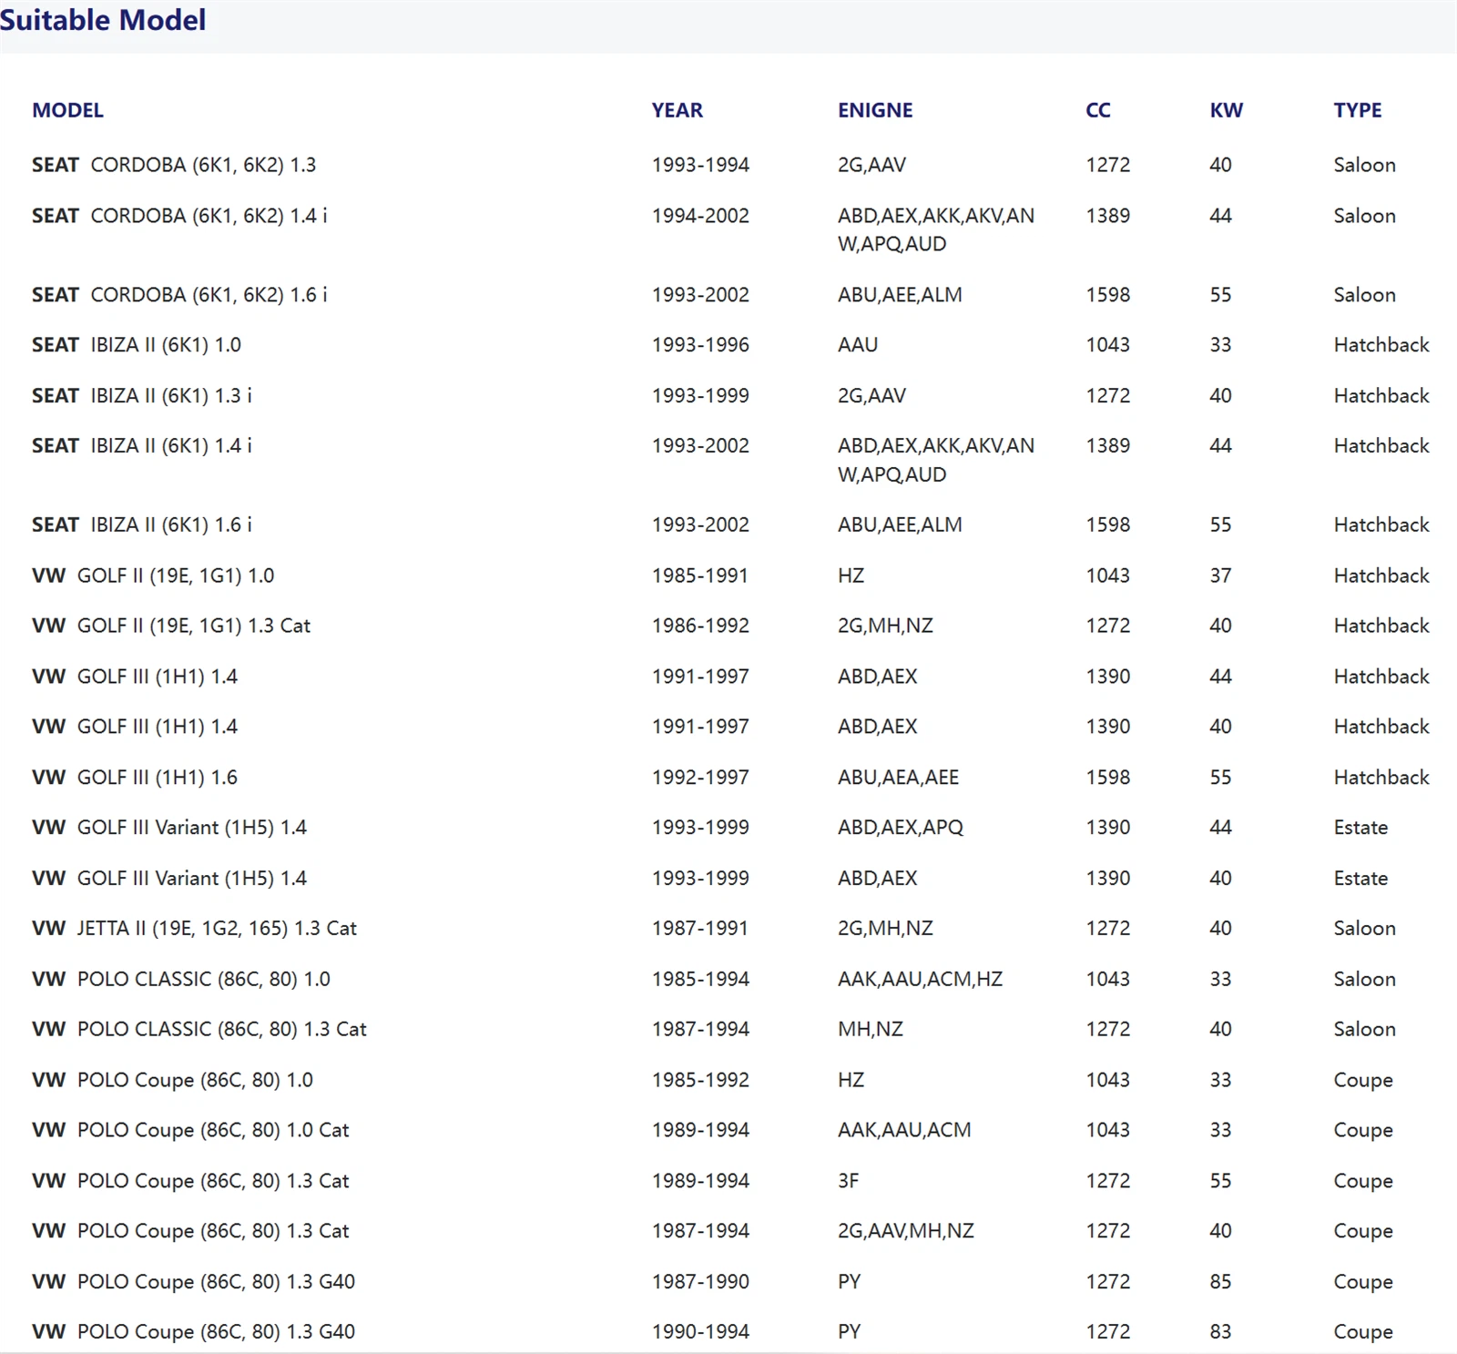Image resolution: width=1457 pixels, height=1354 pixels.
Task: Click year '1985-1991' in Golf II 1.0 row
Action: click(x=700, y=575)
